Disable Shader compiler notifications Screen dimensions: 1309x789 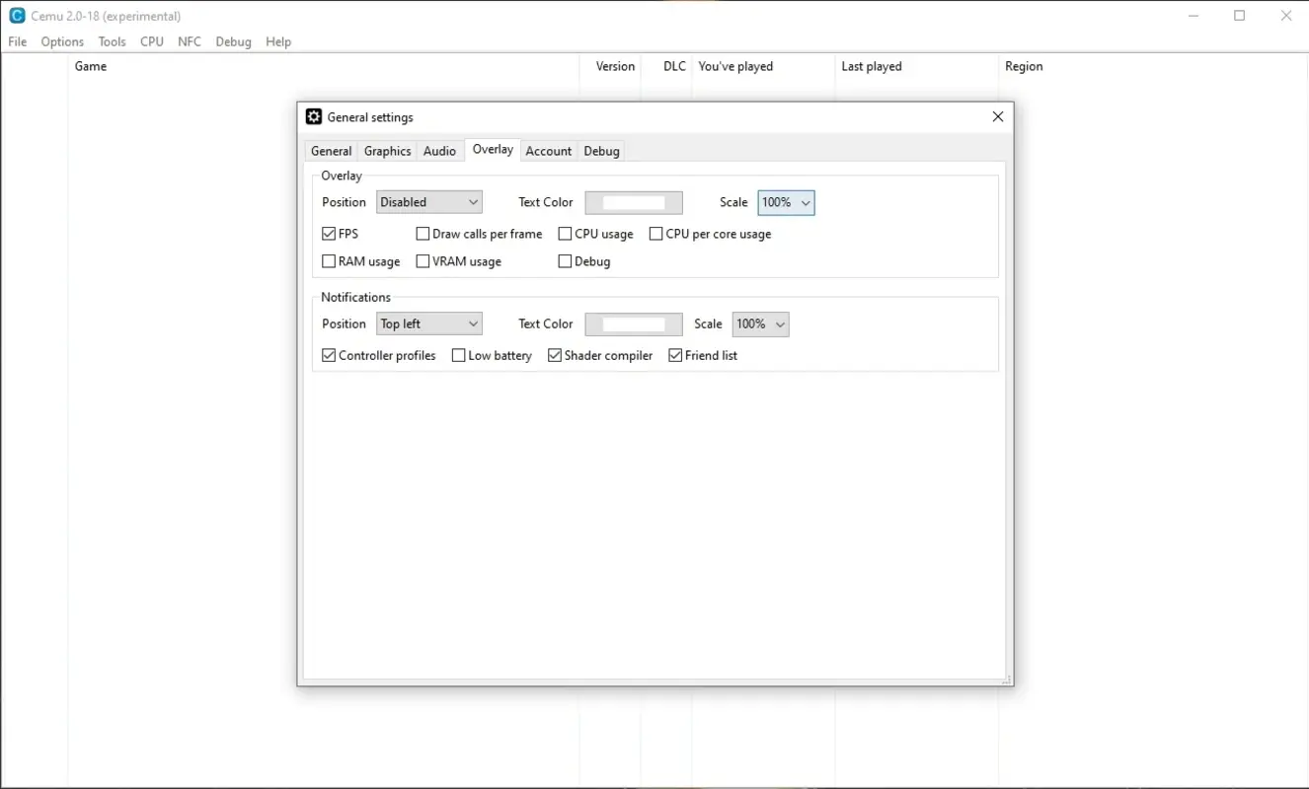click(554, 355)
